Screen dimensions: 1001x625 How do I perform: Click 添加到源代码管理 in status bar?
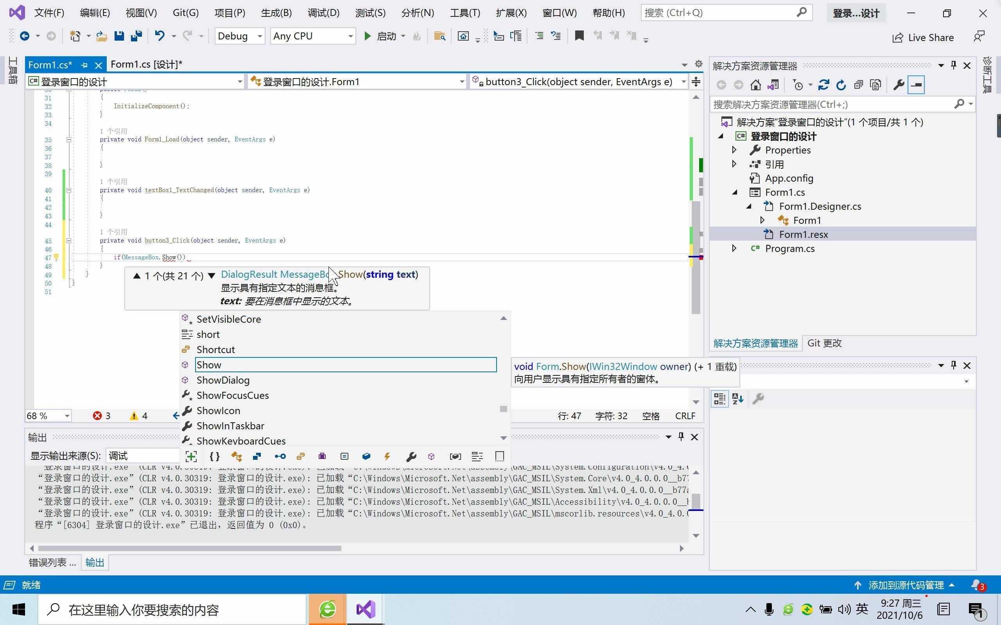(906, 585)
